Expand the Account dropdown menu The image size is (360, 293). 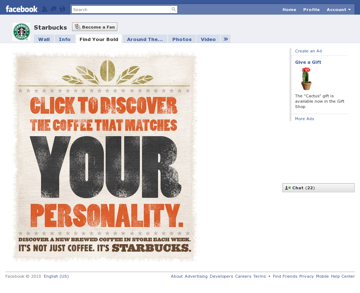[339, 10]
